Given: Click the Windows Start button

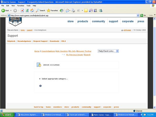Looking at the screenshot, I should [7, 115].
